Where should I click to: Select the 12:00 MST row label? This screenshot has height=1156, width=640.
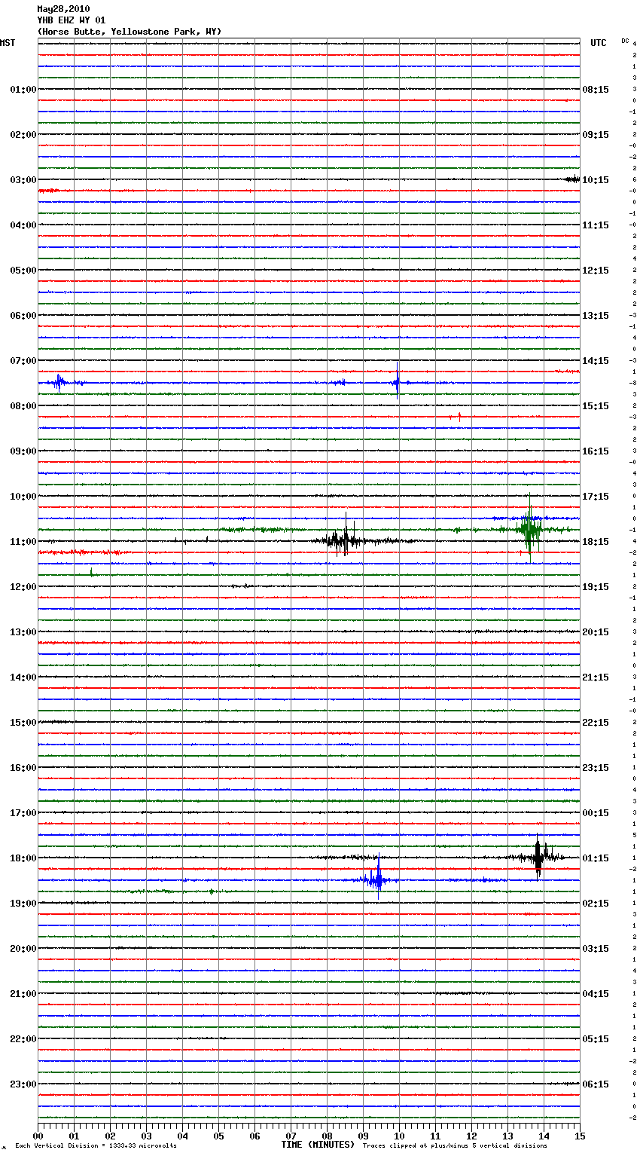point(23,587)
